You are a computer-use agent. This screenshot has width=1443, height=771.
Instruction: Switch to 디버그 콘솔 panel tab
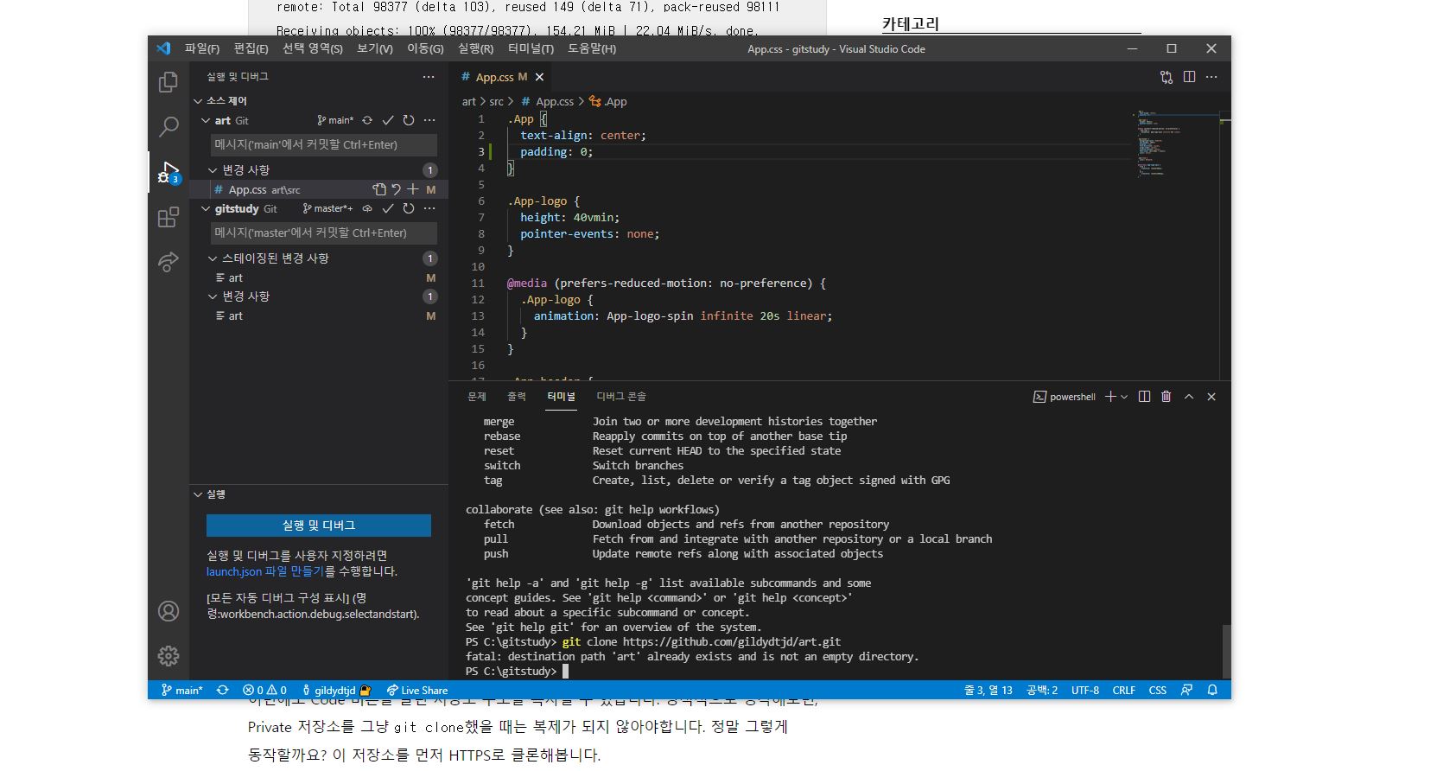pos(621,397)
